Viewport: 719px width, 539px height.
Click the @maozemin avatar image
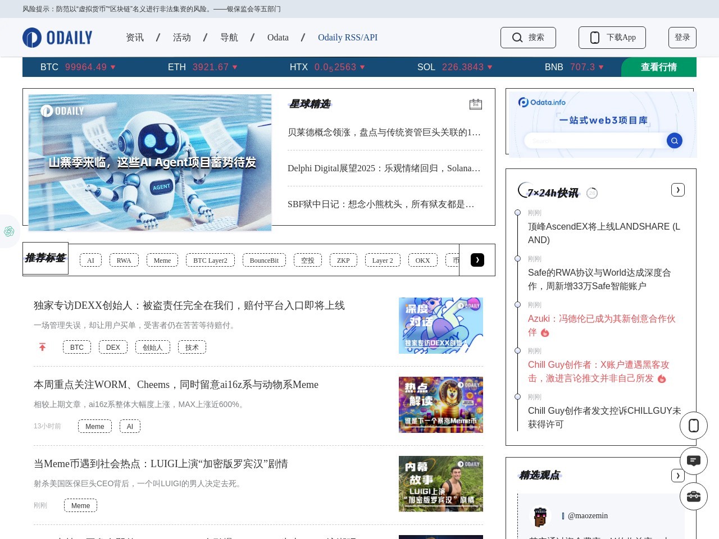[x=540, y=517]
